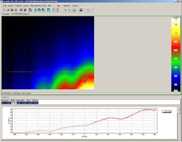
Task: Switch to the Report tab
Action: point(26,14)
